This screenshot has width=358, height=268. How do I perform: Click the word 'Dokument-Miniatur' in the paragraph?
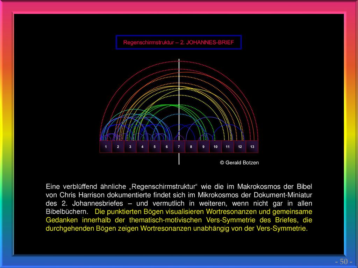[x=283, y=195]
